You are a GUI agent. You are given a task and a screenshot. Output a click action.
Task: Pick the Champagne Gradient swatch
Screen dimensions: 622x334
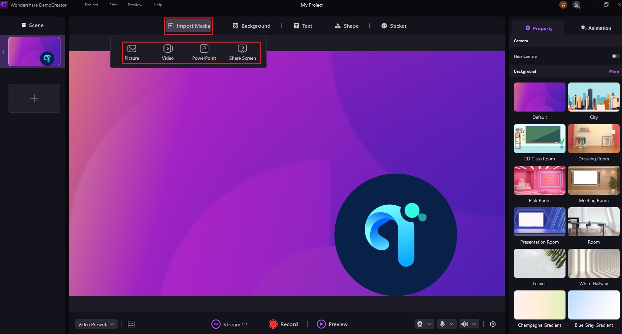(539, 305)
